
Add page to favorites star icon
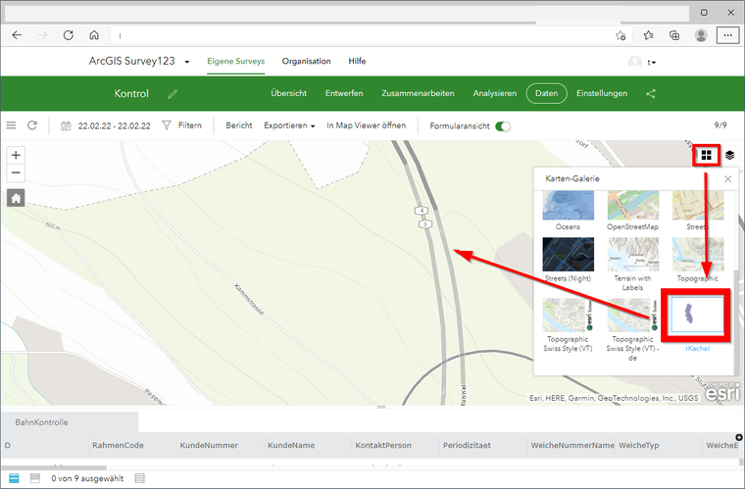(621, 35)
